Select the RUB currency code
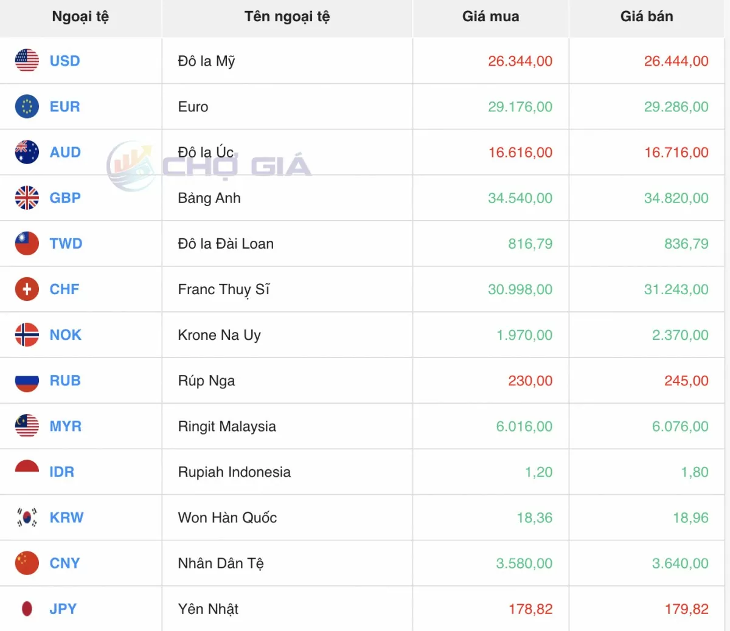This screenshot has height=631, width=730. click(65, 381)
